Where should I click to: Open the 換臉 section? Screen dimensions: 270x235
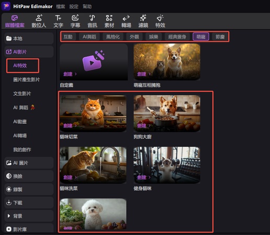coord(29,176)
